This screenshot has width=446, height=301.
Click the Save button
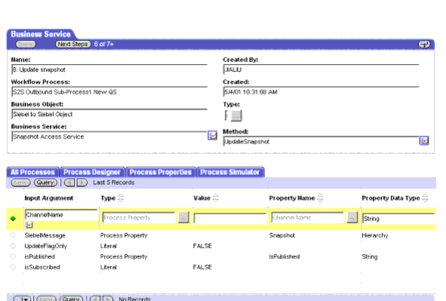click(26, 44)
